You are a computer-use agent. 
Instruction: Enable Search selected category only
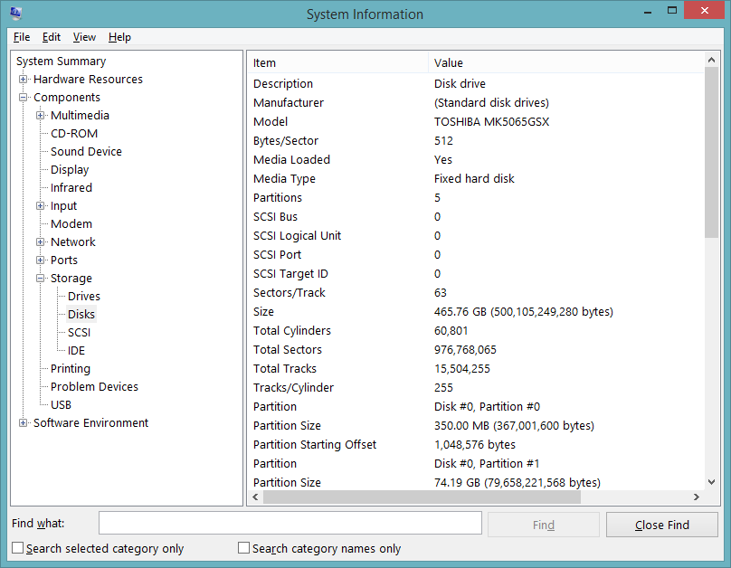click(16, 547)
